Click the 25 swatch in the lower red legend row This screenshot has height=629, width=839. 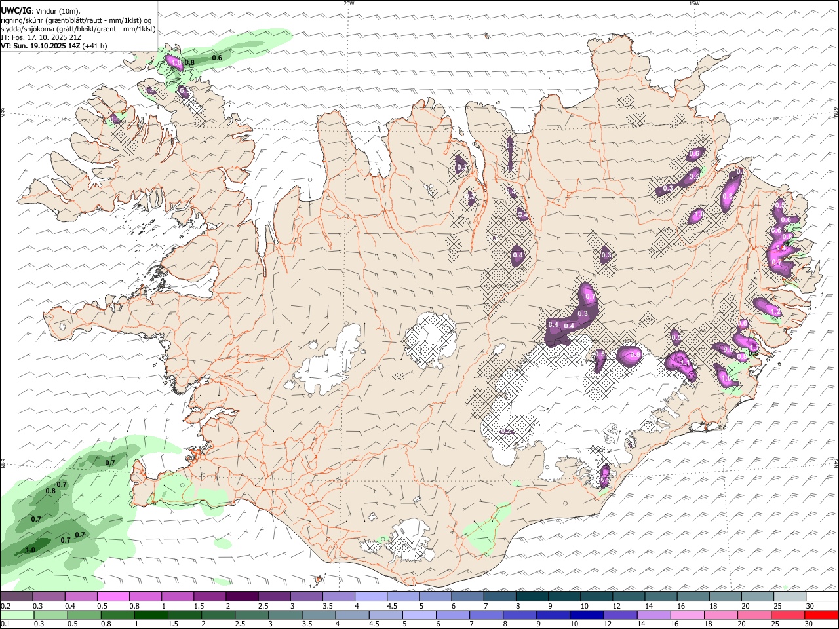(x=789, y=615)
